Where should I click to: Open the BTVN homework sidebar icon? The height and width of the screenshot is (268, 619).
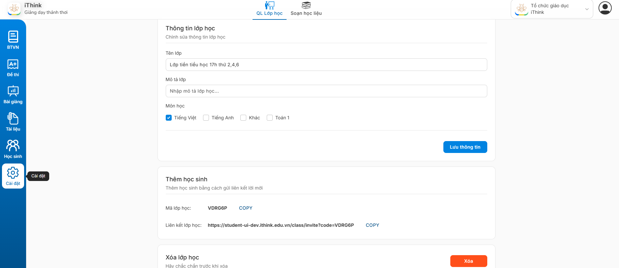pos(13,37)
